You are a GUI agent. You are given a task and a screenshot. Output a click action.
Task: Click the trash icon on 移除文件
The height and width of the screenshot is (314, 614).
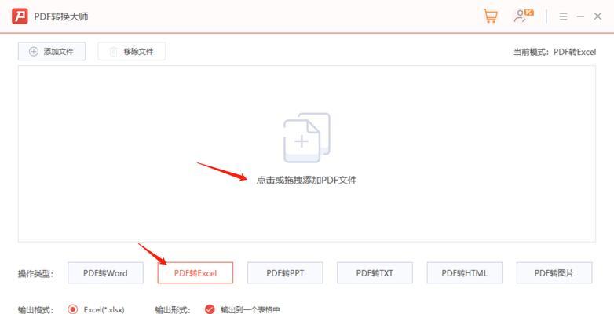click(x=114, y=51)
